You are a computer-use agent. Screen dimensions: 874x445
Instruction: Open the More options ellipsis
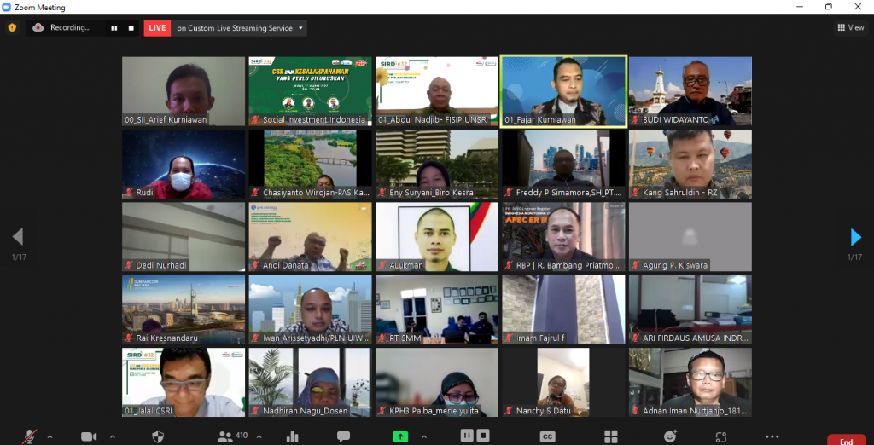[772, 436]
